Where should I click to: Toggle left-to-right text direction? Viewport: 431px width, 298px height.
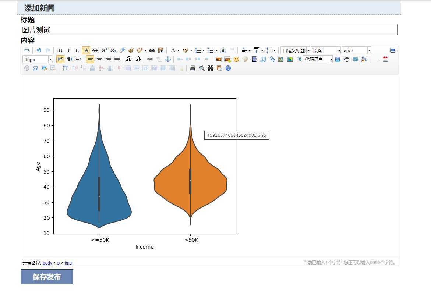pyautogui.click(x=60, y=59)
